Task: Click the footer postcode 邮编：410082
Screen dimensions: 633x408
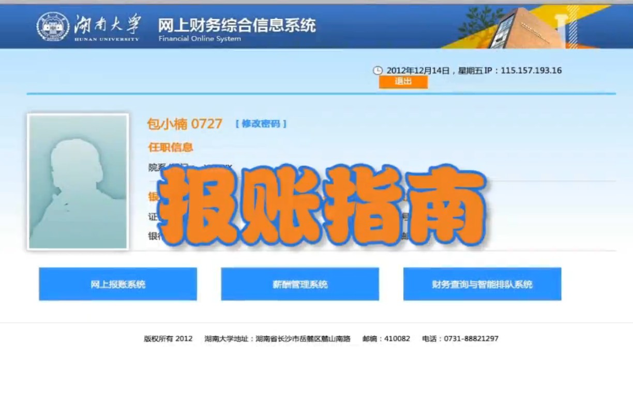Action: (386, 339)
